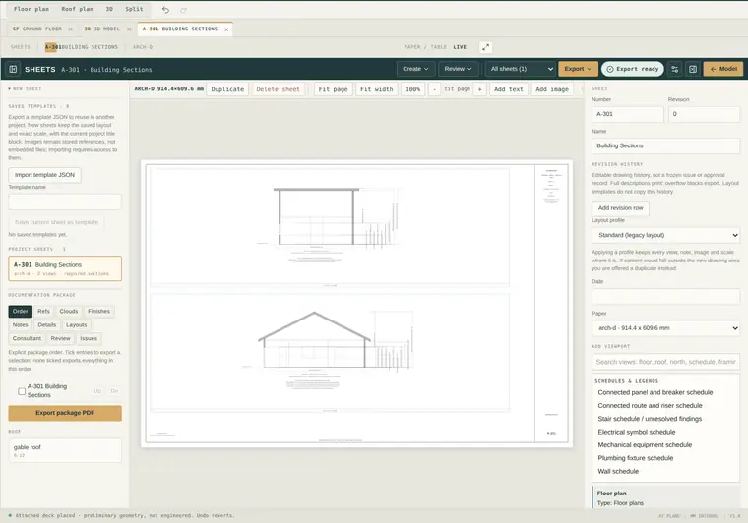This screenshot has width=748, height=523.
Task: Toggle the left panel icon beside SHEETS
Action: [x=13, y=69]
